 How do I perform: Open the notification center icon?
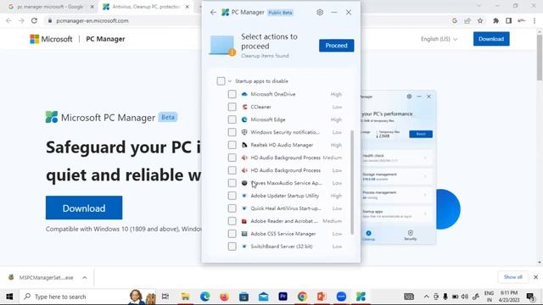(x=530, y=297)
